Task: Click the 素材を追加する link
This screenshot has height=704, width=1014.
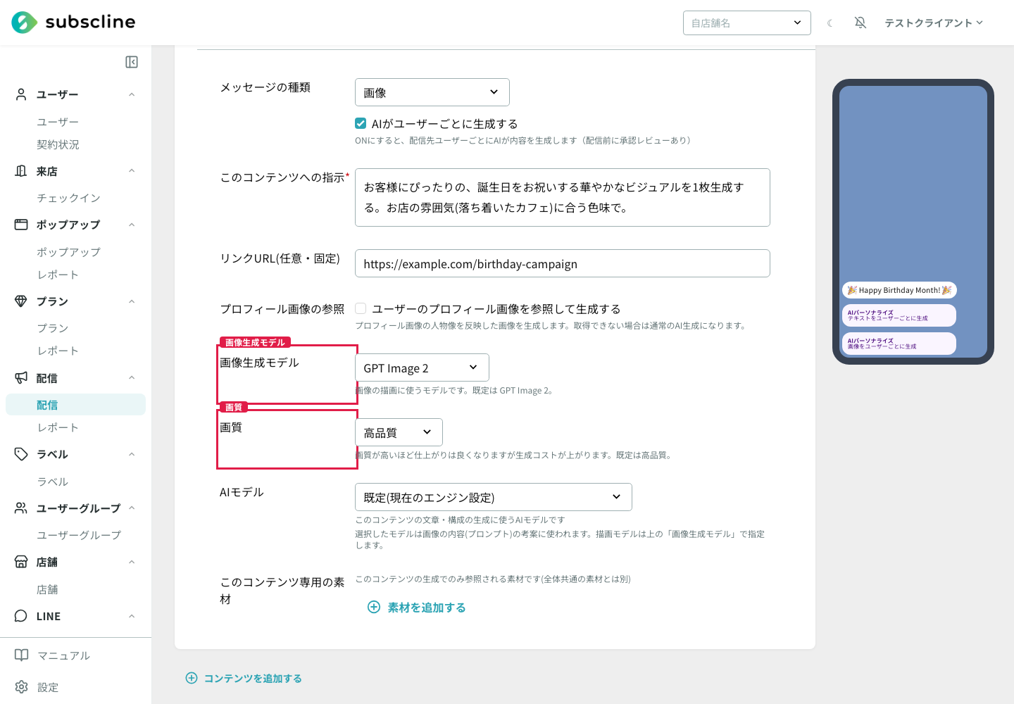Action: click(x=427, y=608)
